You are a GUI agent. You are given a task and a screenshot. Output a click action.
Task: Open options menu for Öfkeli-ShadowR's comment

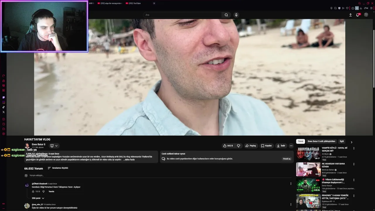291,184
